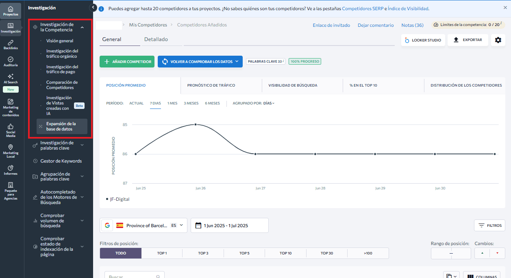511x278 pixels.
Task: Select TOP 30 position filter
Action: tap(327, 253)
